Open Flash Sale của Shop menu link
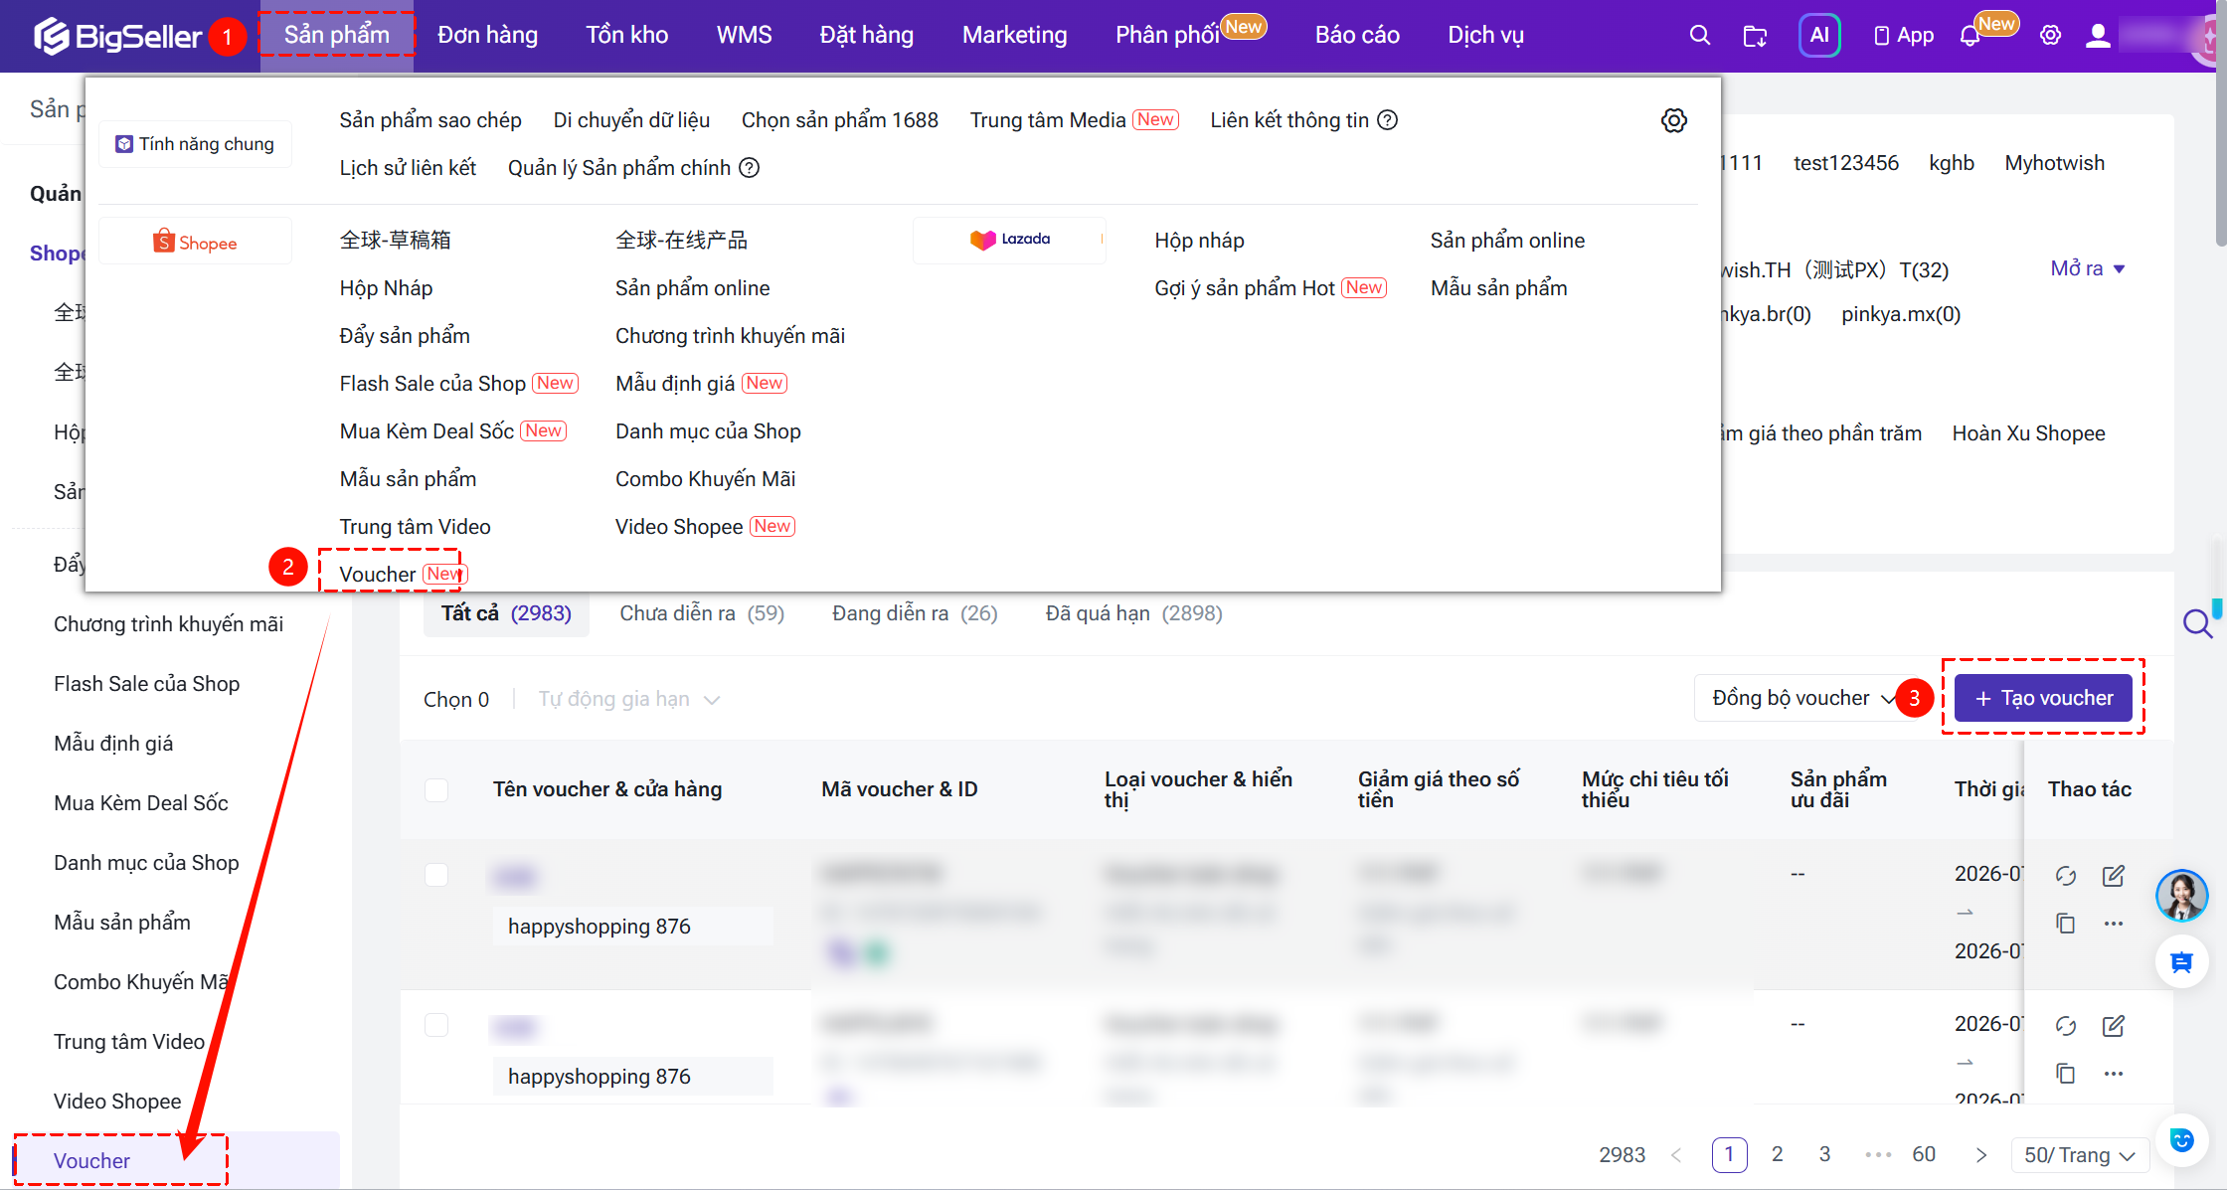Viewport: 2227px width, 1190px height. click(x=432, y=384)
